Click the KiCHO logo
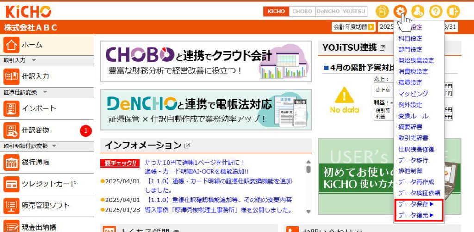This screenshot has width=474, height=232. coord(28,12)
